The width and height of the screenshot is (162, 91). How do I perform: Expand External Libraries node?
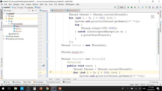coord(4,36)
